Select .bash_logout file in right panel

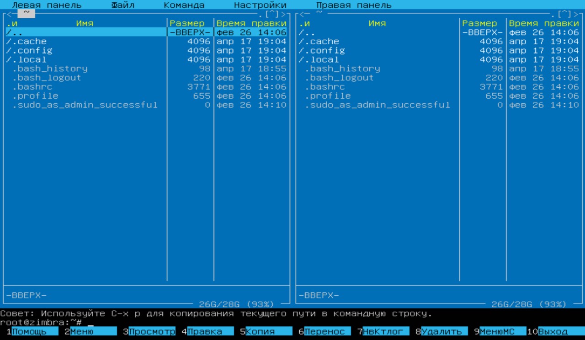[439, 78]
